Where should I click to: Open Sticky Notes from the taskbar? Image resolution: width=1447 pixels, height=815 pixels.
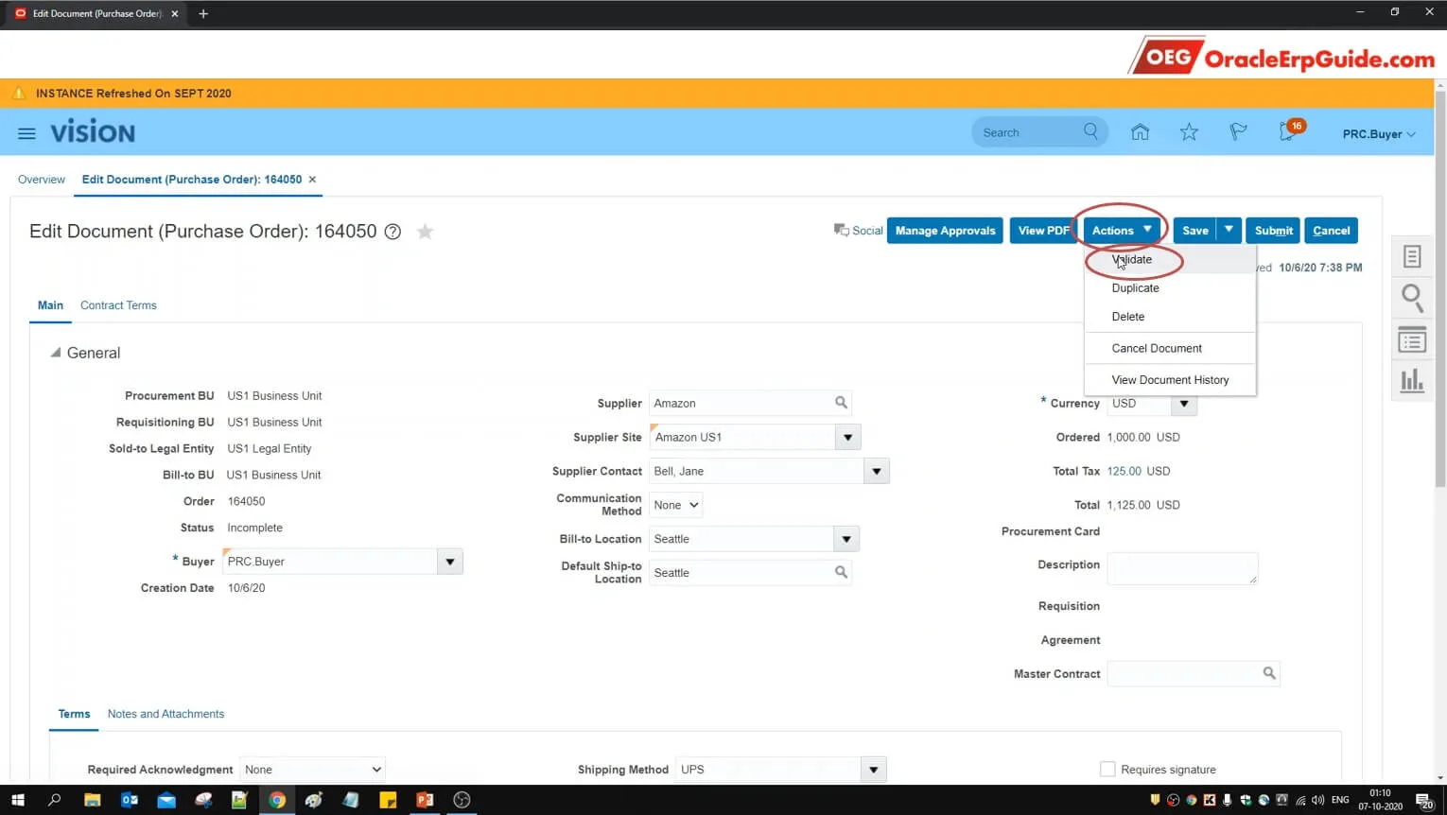(x=388, y=800)
